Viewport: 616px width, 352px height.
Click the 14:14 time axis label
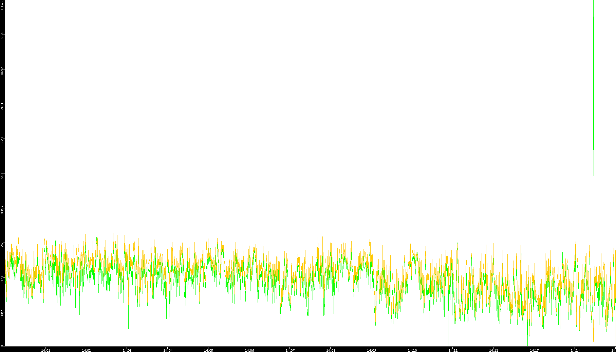pos(575,350)
